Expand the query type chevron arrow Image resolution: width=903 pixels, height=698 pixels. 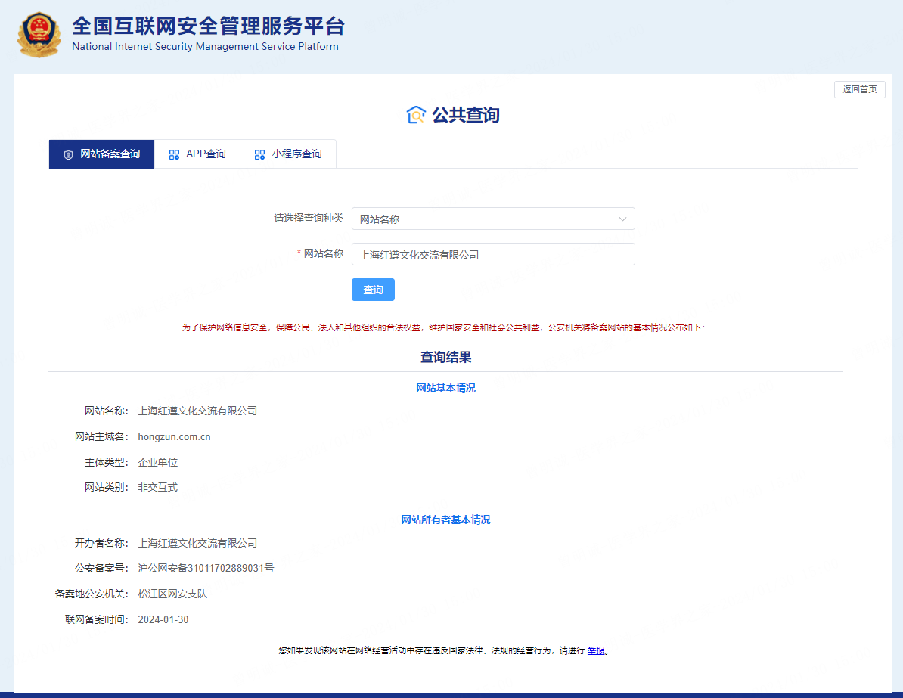click(622, 219)
